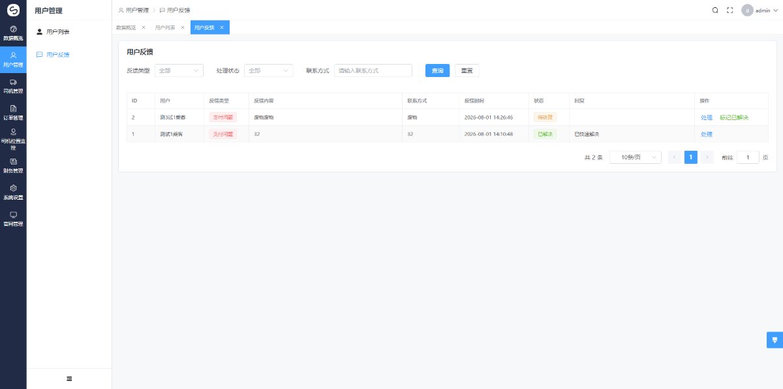Image resolution: width=783 pixels, height=389 pixels.
Task: Click the 待处理 status tag
Action: point(545,117)
